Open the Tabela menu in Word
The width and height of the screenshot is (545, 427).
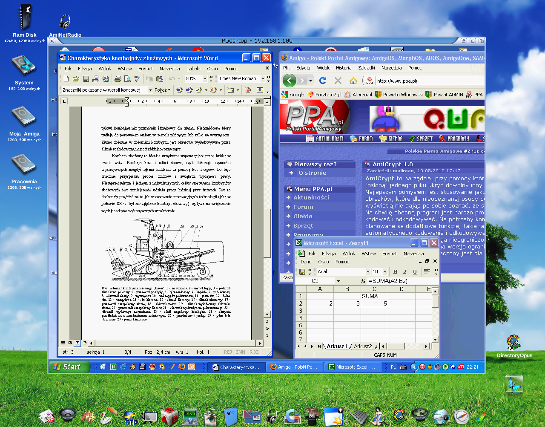(x=193, y=69)
